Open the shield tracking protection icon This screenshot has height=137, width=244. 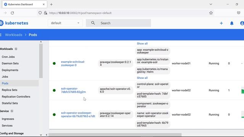[x=40, y=13]
